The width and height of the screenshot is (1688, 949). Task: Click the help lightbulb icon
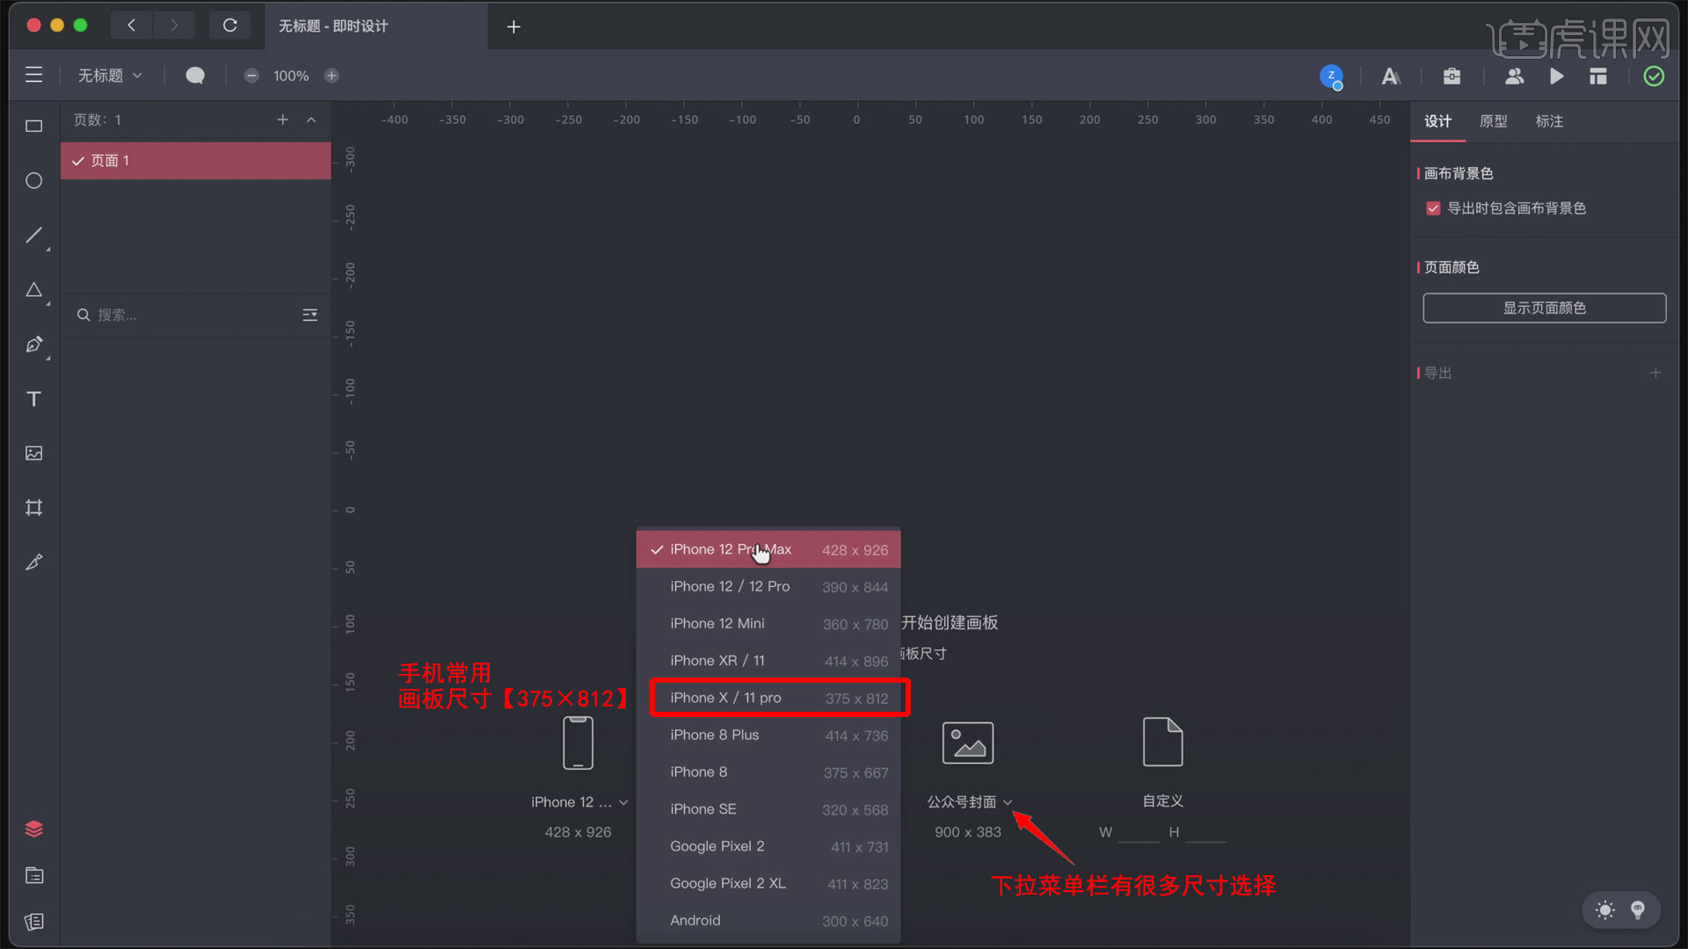tap(1638, 910)
